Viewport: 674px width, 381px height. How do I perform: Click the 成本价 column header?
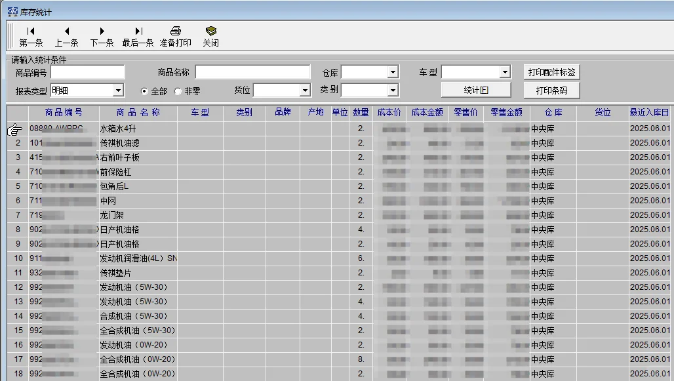point(389,113)
